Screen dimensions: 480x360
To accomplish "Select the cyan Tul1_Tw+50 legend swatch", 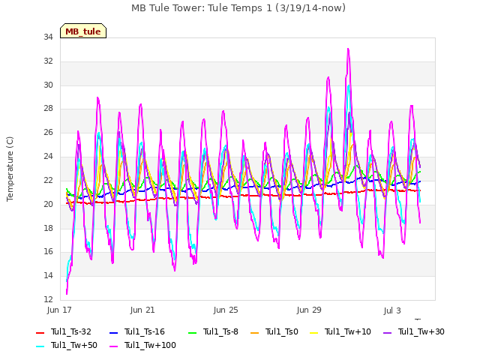I will pyautogui.click(x=40, y=346).
